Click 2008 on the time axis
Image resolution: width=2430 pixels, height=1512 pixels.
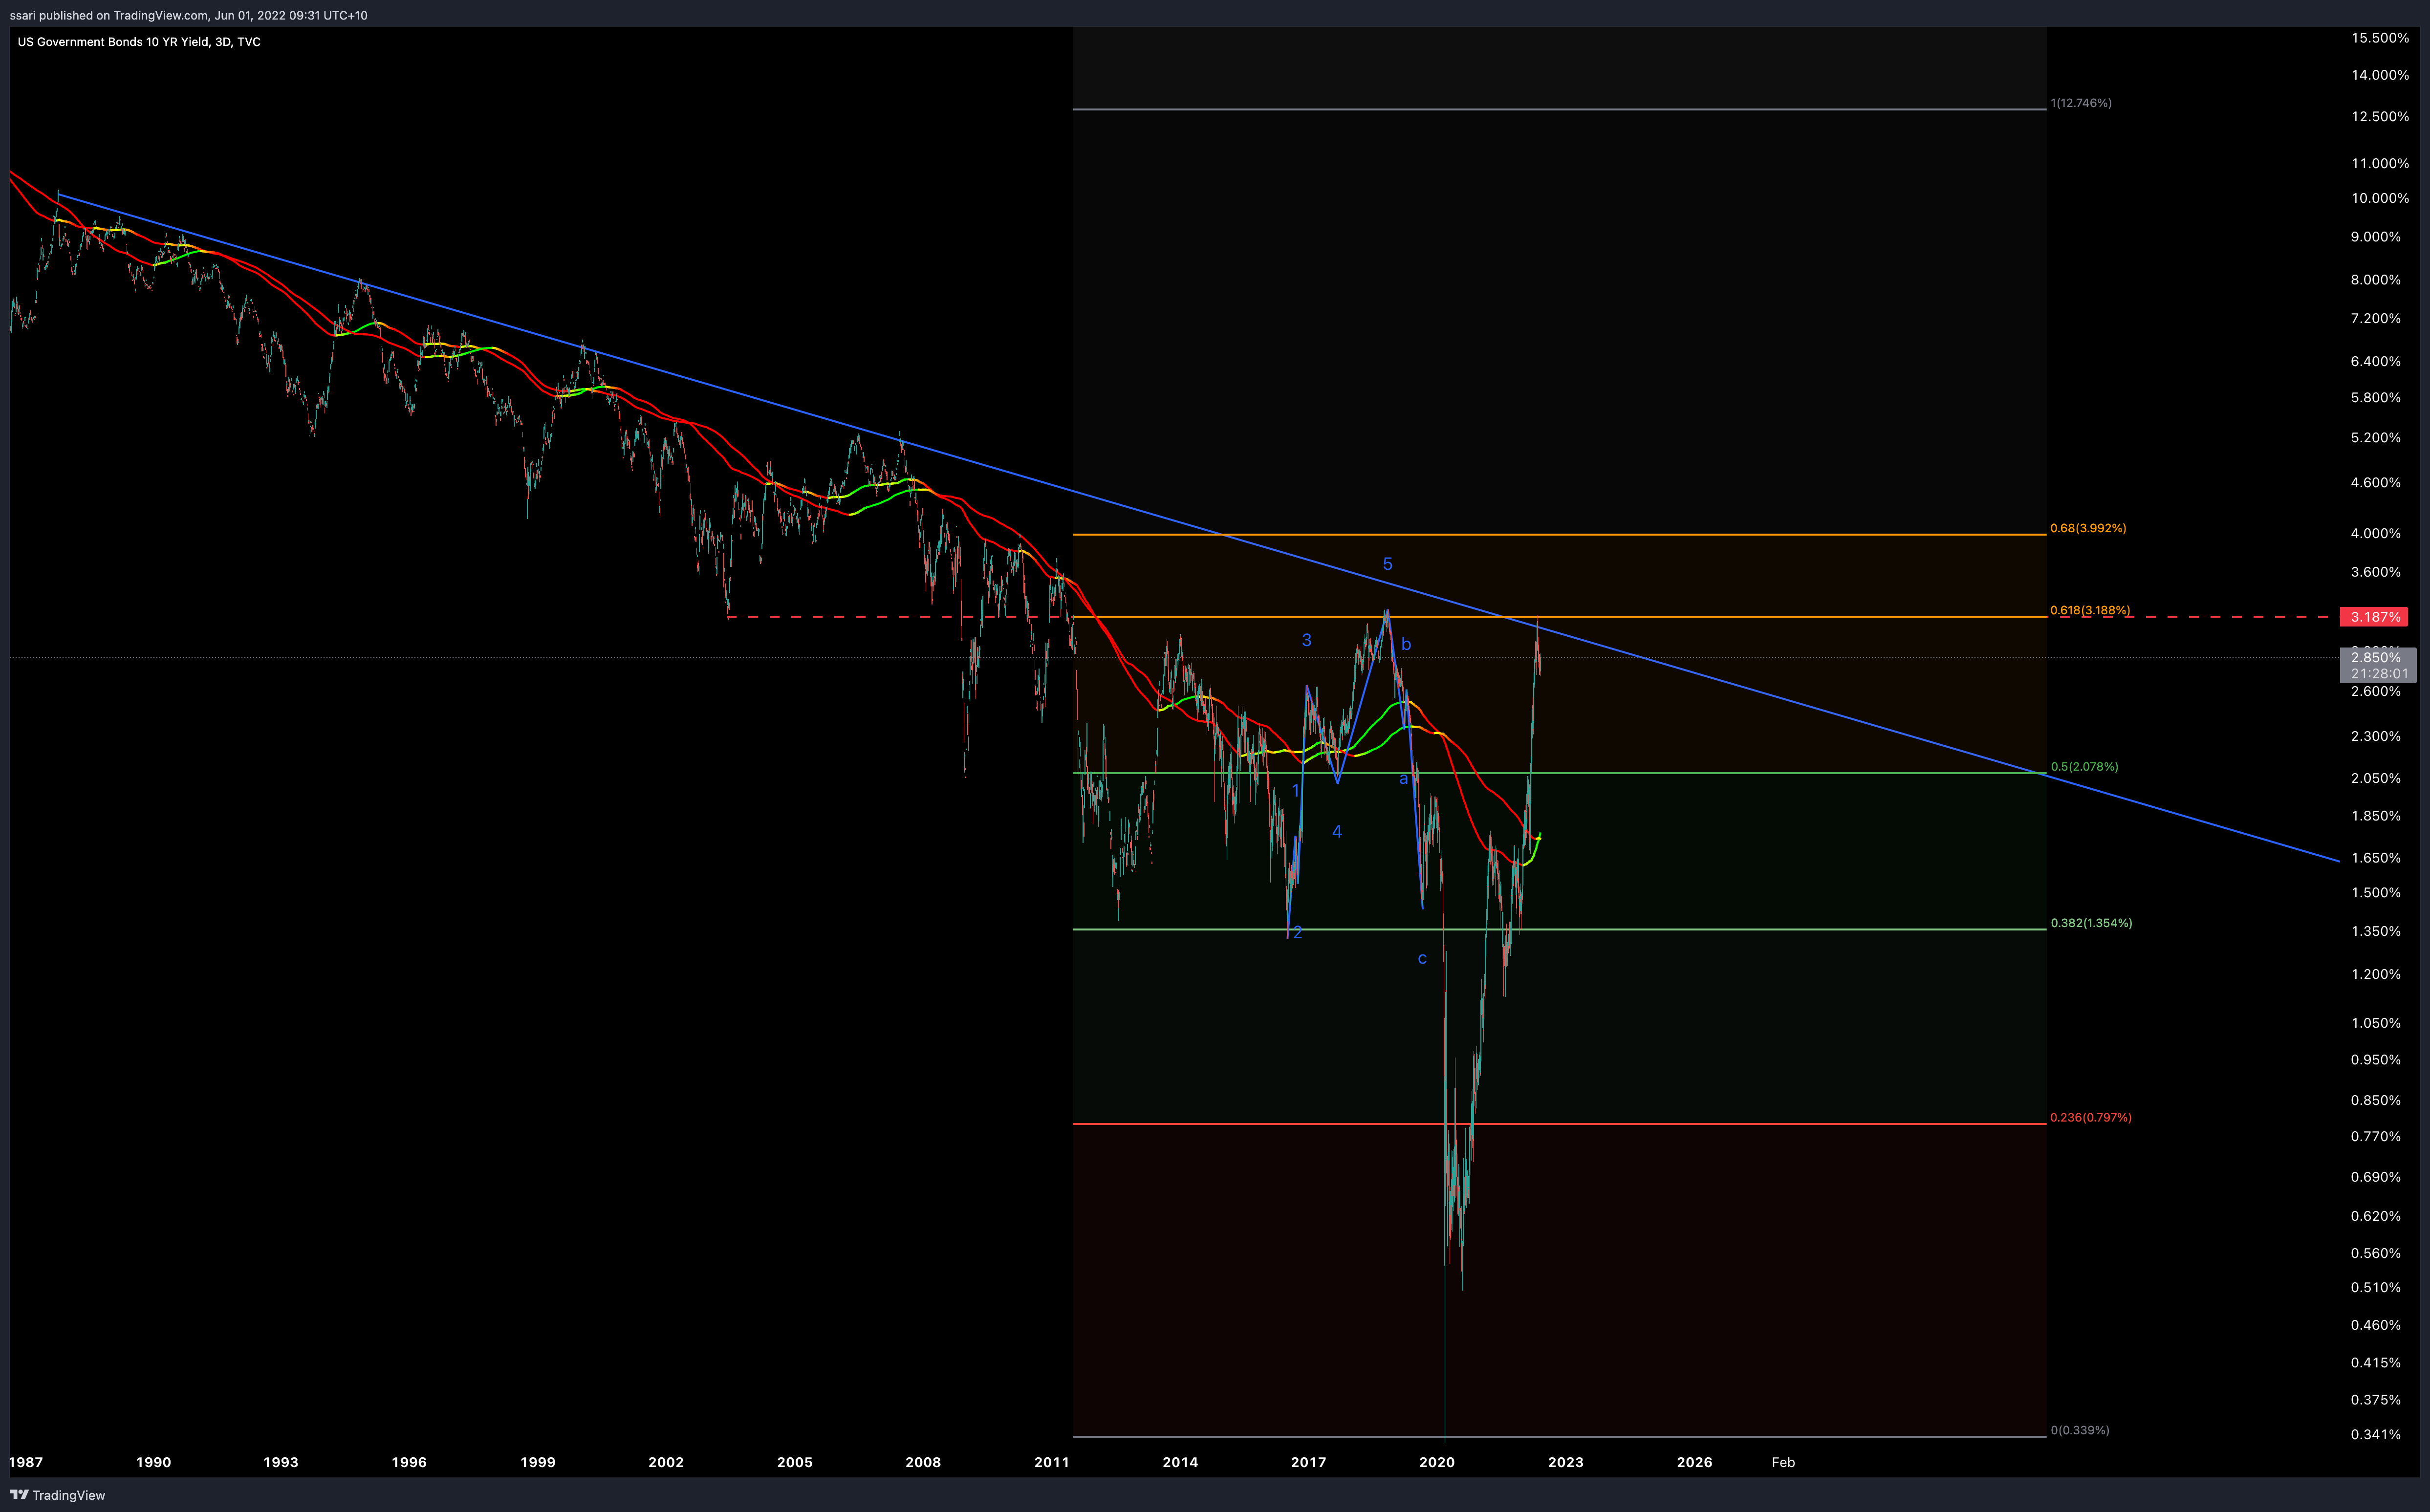tap(923, 1462)
